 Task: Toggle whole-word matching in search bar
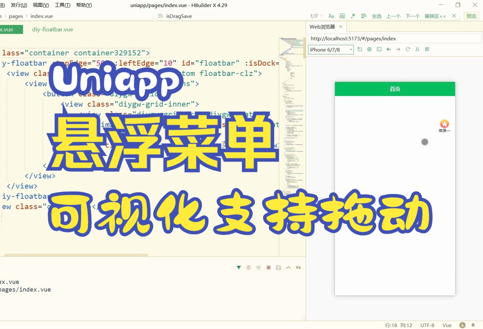tap(342, 16)
